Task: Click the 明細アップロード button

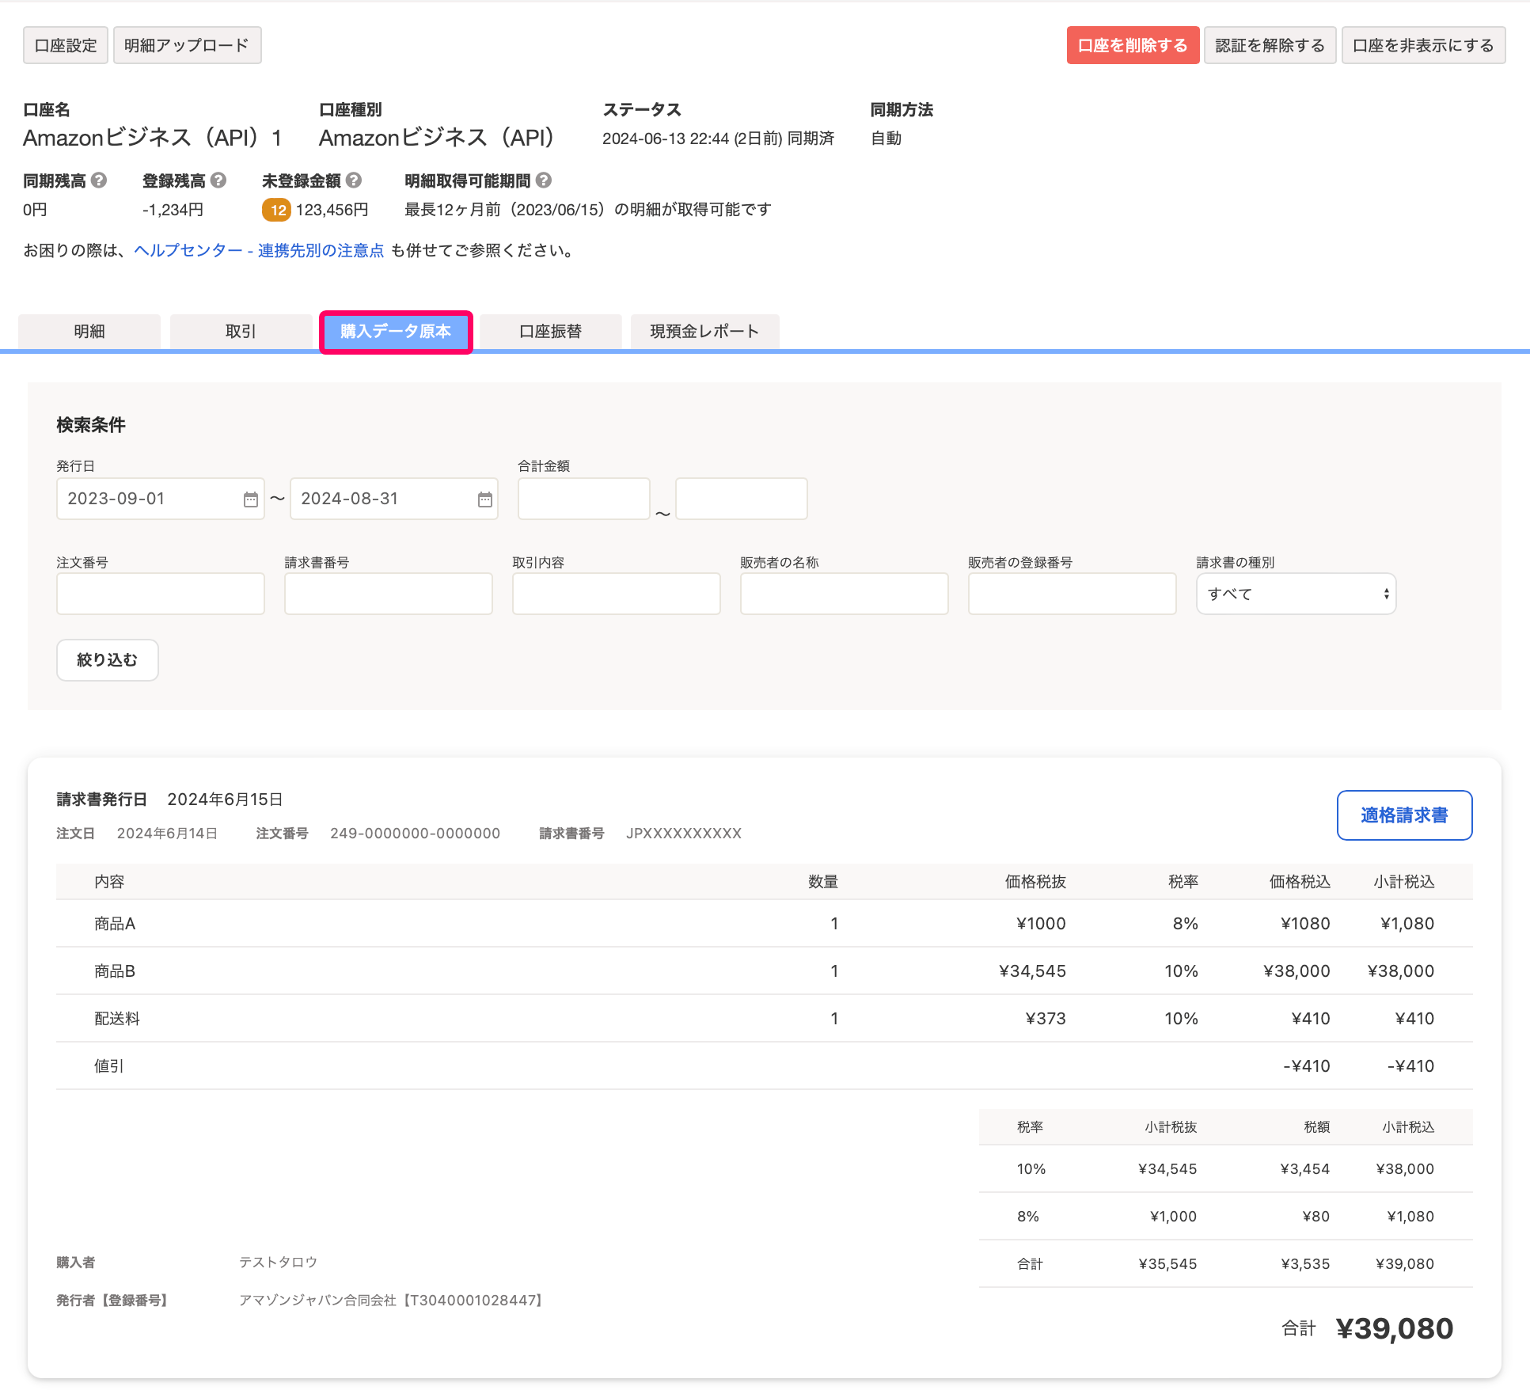Action: coord(187,45)
